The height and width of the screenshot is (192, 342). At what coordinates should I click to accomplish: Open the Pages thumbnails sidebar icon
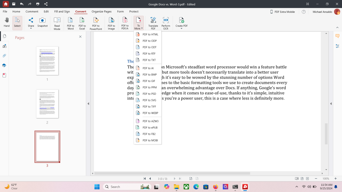[x=4, y=36]
